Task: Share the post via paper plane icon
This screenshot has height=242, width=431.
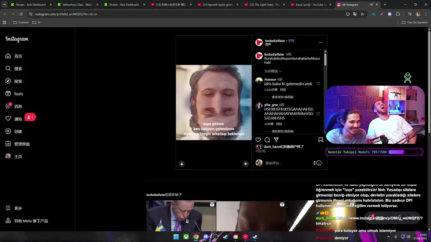Action: [276, 140]
